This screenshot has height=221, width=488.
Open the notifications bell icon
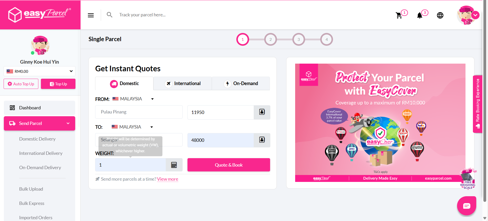point(419,16)
